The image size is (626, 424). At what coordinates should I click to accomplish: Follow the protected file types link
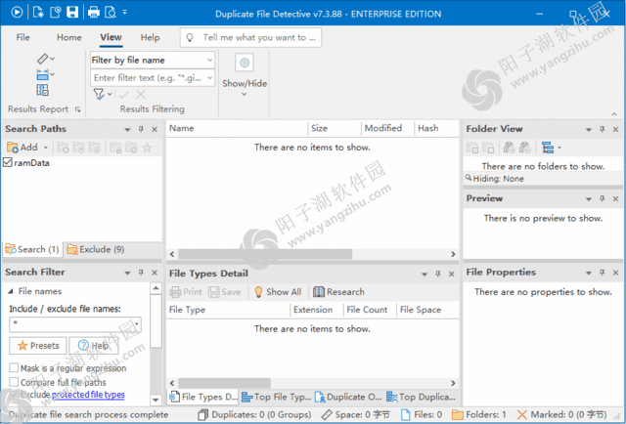click(88, 395)
